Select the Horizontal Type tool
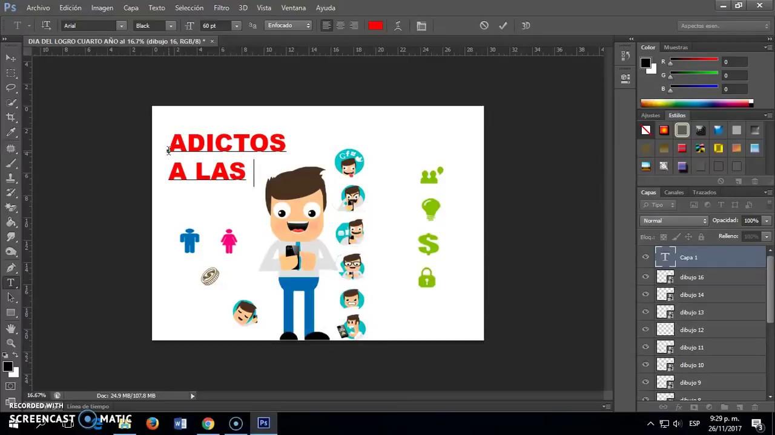Viewport: 775px width, 435px height. 11,283
